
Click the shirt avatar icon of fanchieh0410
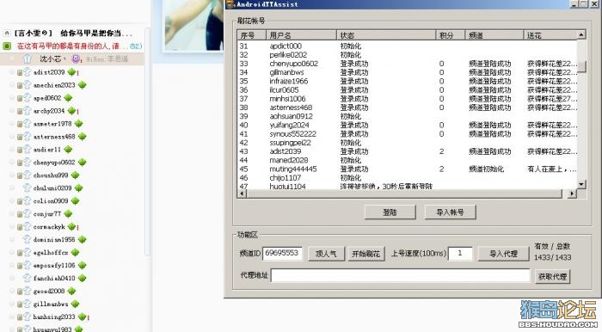click(27, 279)
